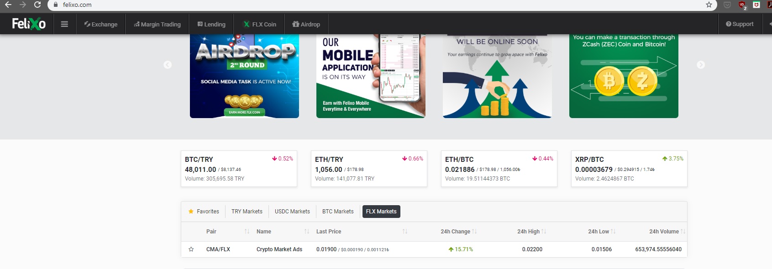
Task: Sort by Last Price using its sort icon
Action: [405, 232]
